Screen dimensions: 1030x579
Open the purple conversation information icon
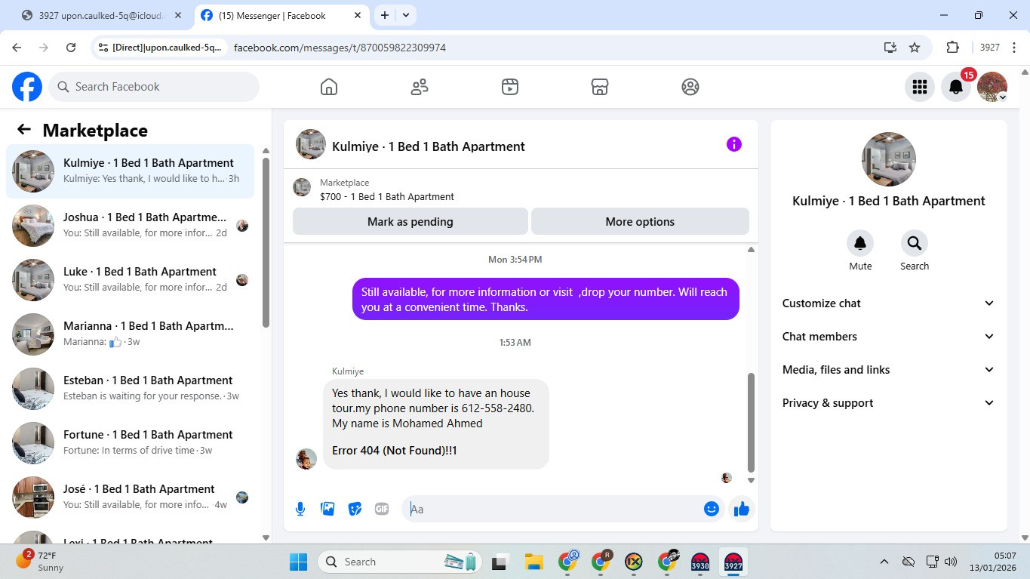(734, 144)
